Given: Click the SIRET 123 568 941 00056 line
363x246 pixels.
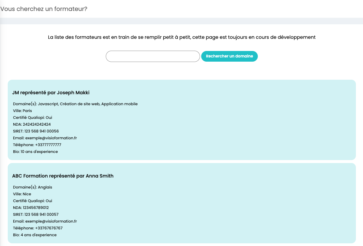Looking at the screenshot, I should pos(36,131).
